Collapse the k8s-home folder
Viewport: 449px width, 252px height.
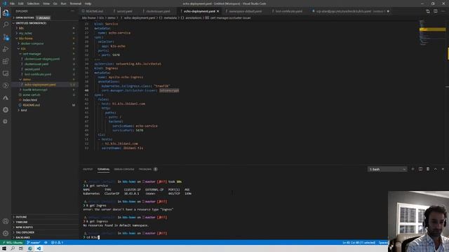[25, 38]
